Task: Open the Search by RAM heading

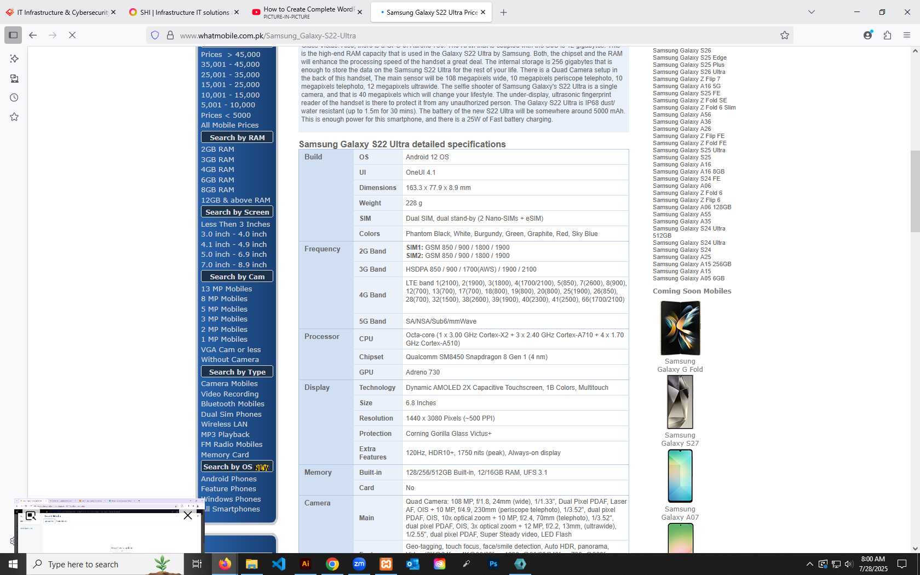Action: [237, 137]
